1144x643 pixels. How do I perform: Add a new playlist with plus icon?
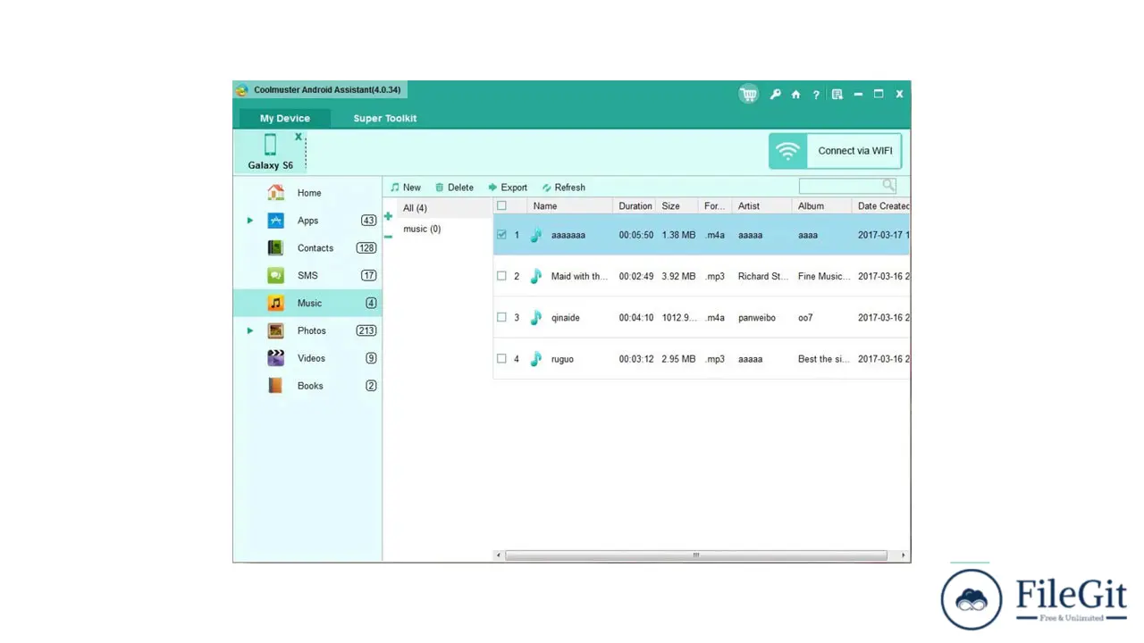tap(388, 216)
